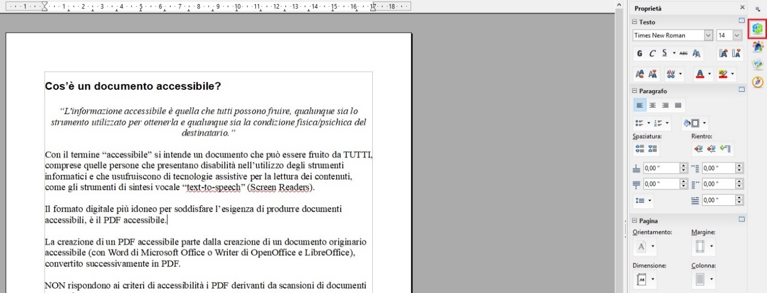Apply the red font color button
This screenshot has height=293, width=767.
pos(700,75)
